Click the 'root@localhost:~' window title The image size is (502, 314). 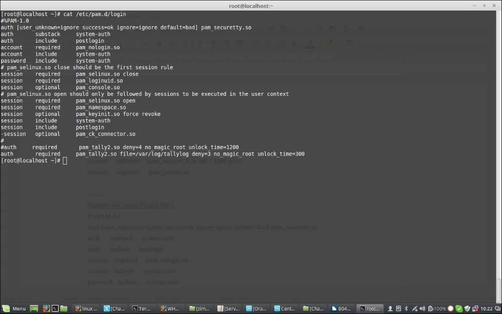pos(251,6)
